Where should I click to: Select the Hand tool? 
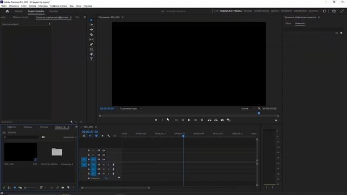[x=92, y=54]
